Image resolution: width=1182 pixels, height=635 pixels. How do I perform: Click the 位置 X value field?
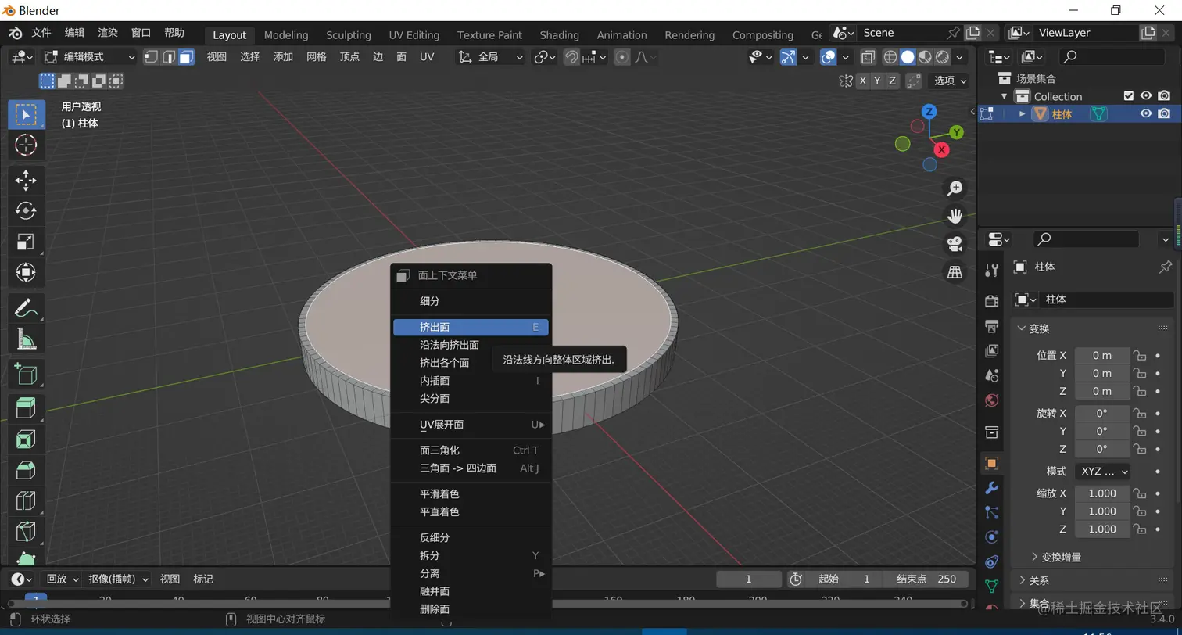click(1101, 355)
